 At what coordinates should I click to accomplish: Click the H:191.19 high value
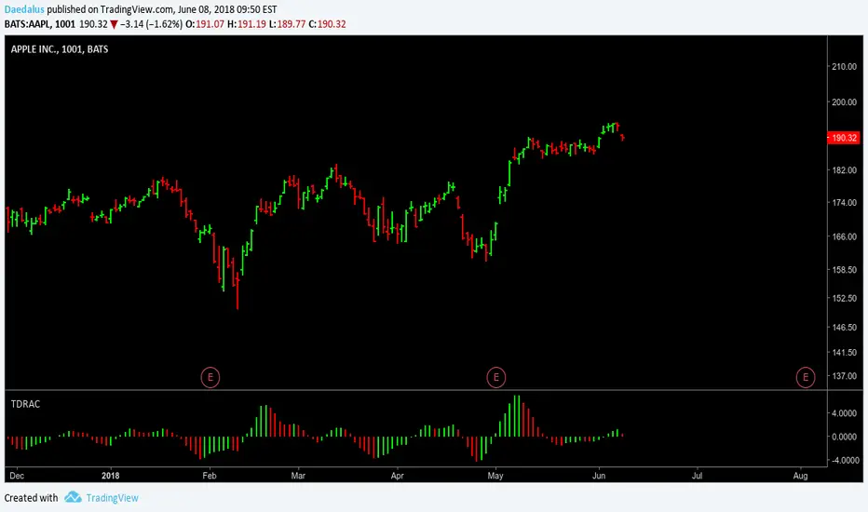pyautogui.click(x=247, y=24)
